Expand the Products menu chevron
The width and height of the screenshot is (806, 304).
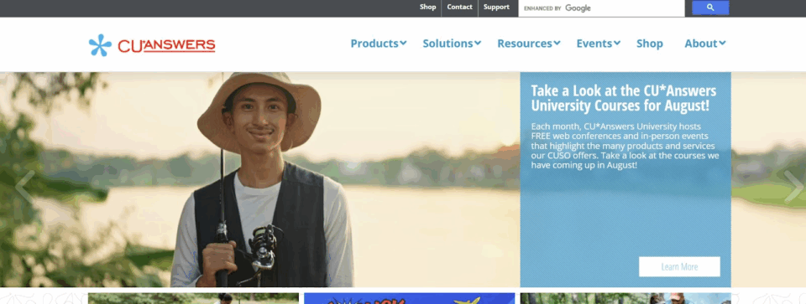[404, 43]
